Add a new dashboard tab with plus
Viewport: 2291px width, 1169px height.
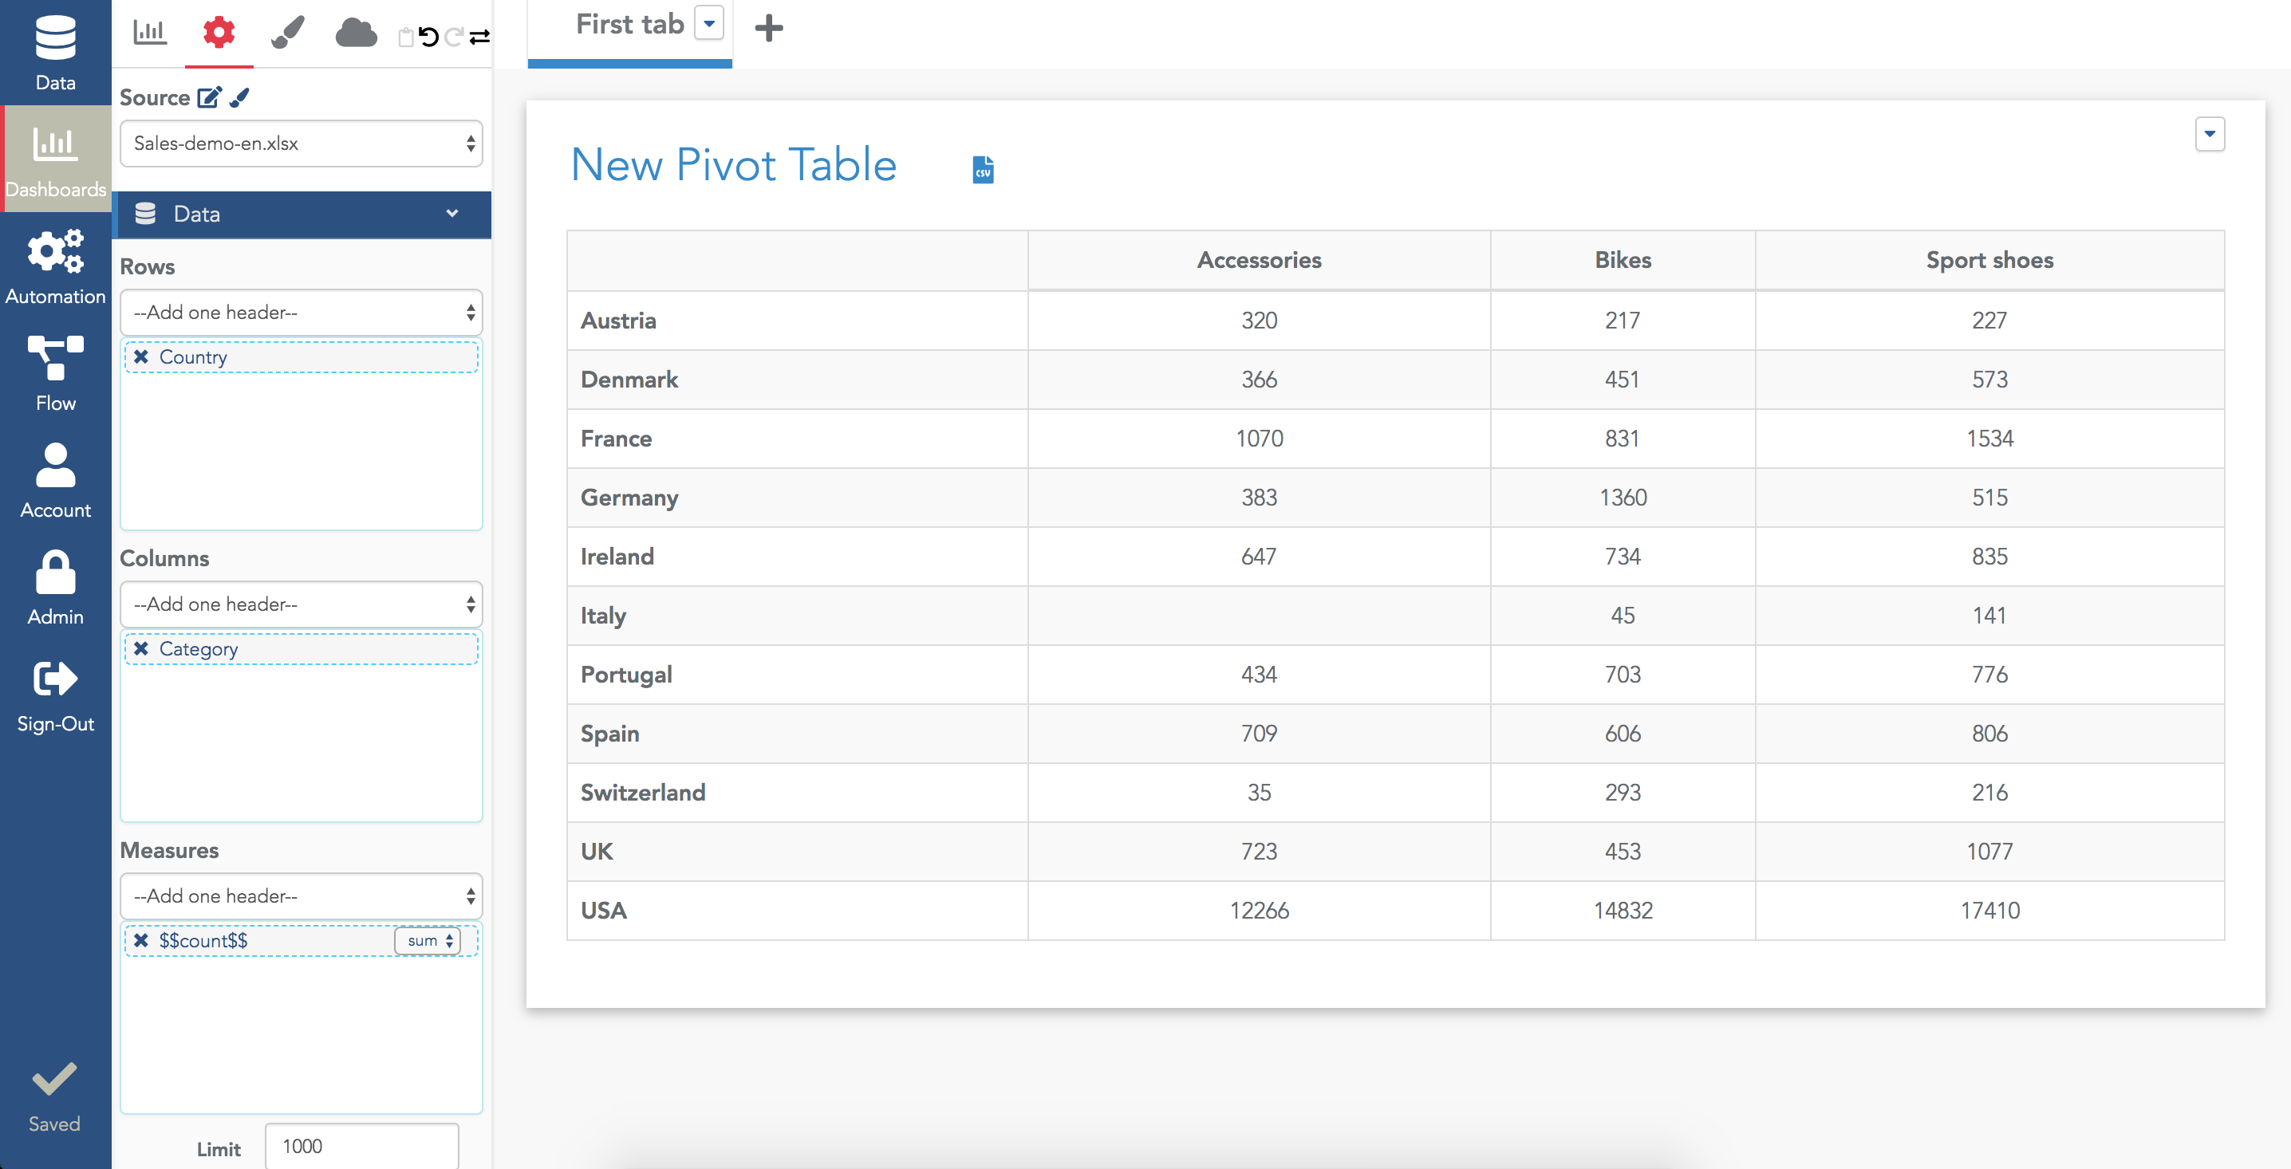(768, 28)
